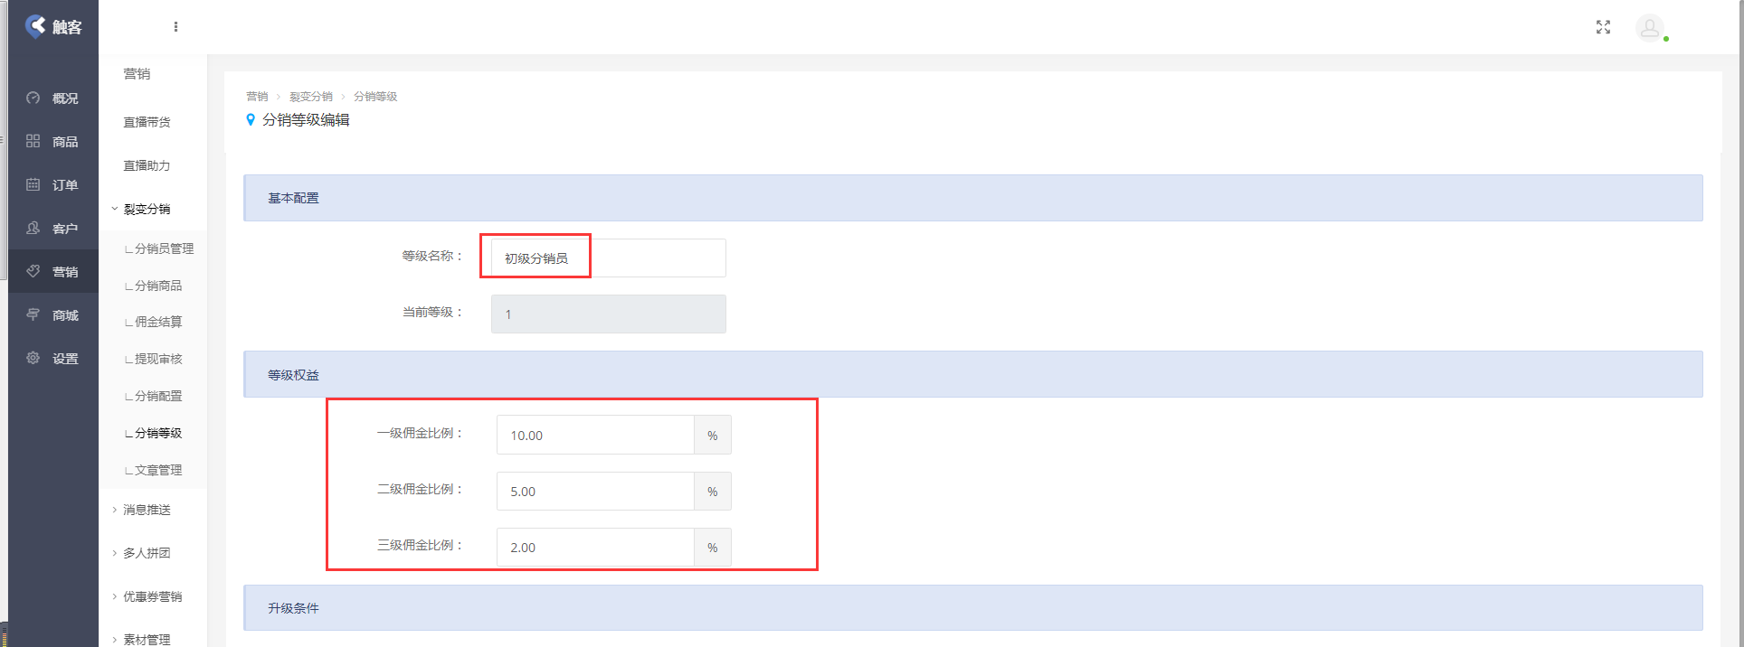The width and height of the screenshot is (1744, 647).
Task: Click the 等级名称 input field
Action: (x=608, y=258)
